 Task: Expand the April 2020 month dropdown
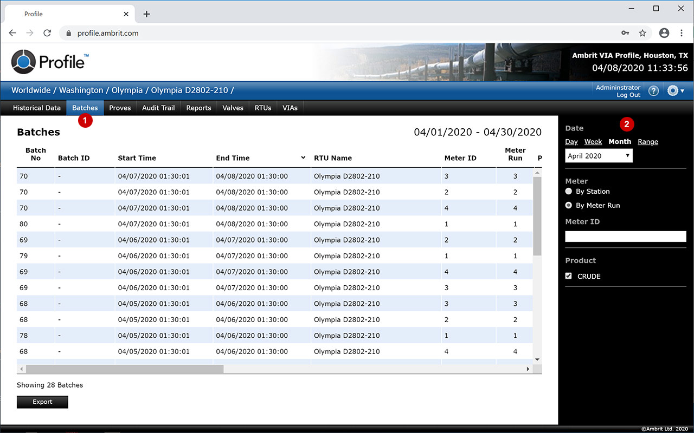pyautogui.click(x=599, y=156)
